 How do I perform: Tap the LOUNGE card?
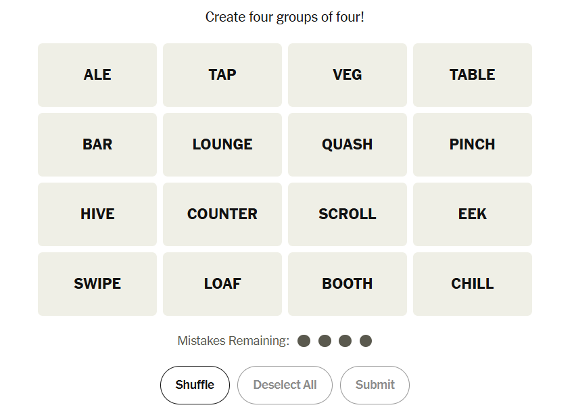(222, 145)
